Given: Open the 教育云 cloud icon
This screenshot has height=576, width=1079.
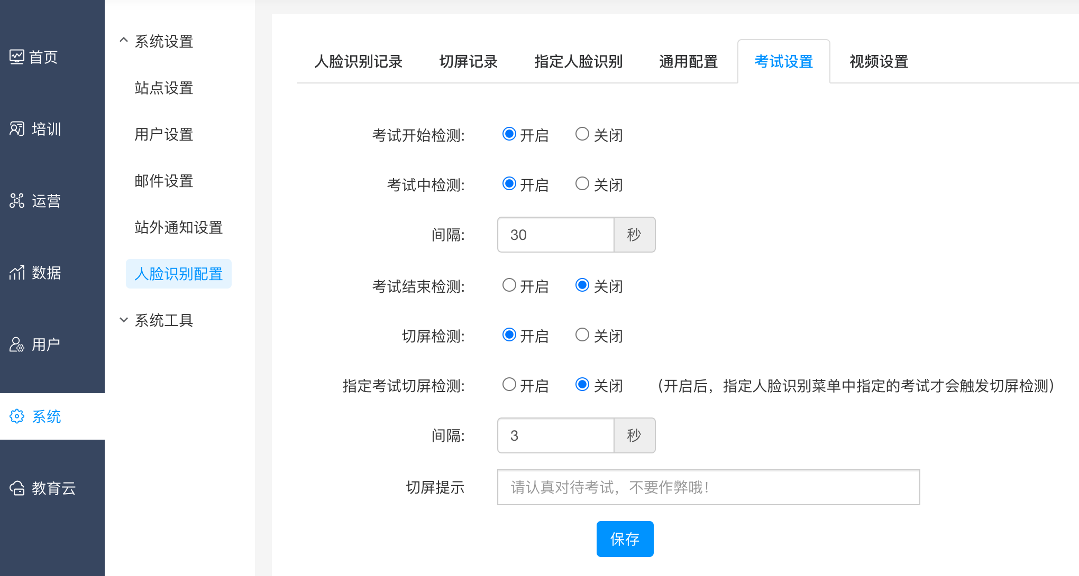Looking at the screenshot, I should (x=17, y=488).
